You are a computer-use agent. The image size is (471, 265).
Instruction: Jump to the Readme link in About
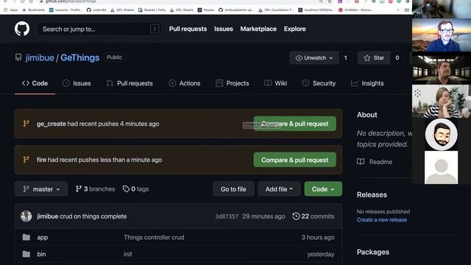click(x=380, y=162)
